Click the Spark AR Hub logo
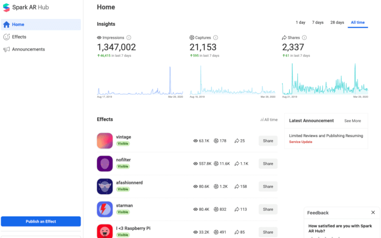 pos(6,8)
